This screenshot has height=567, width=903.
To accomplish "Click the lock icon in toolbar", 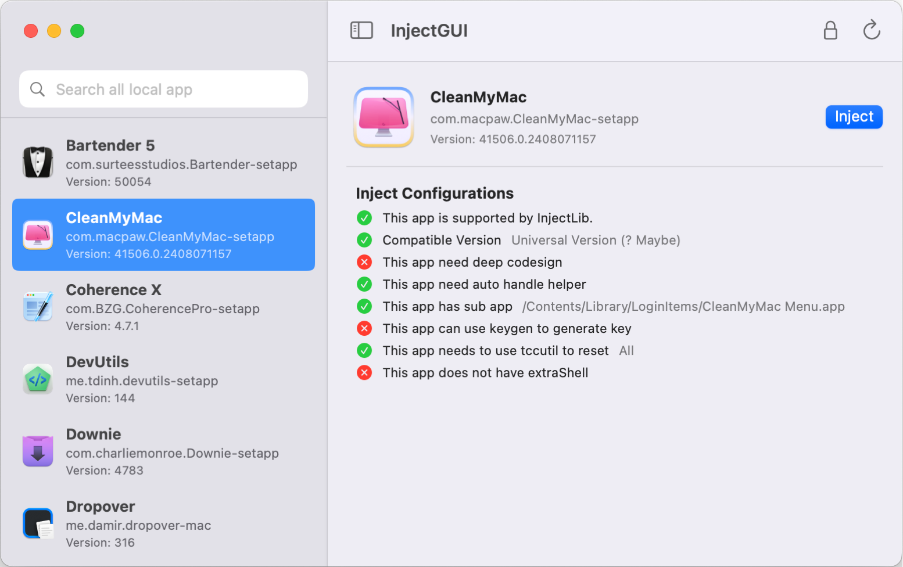I will coord(830,30).
